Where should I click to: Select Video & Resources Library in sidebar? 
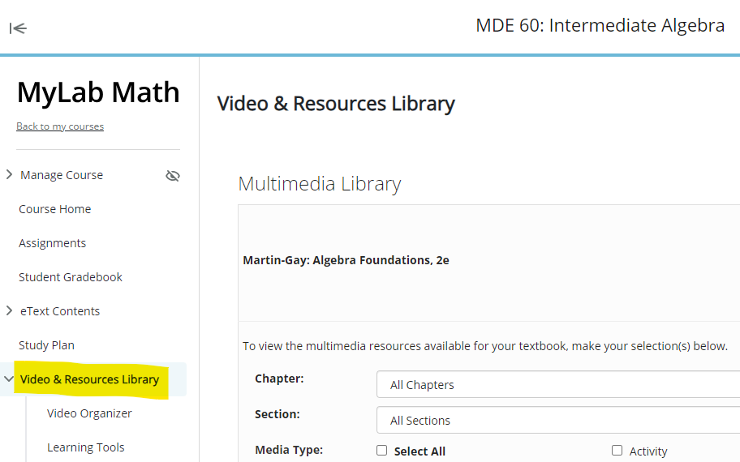pyautogui.click(x=90, y=379)
